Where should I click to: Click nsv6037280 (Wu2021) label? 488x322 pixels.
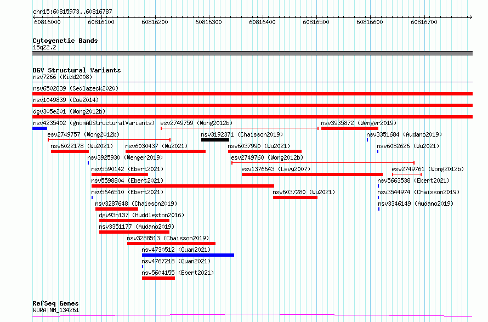tap(304, 192)
